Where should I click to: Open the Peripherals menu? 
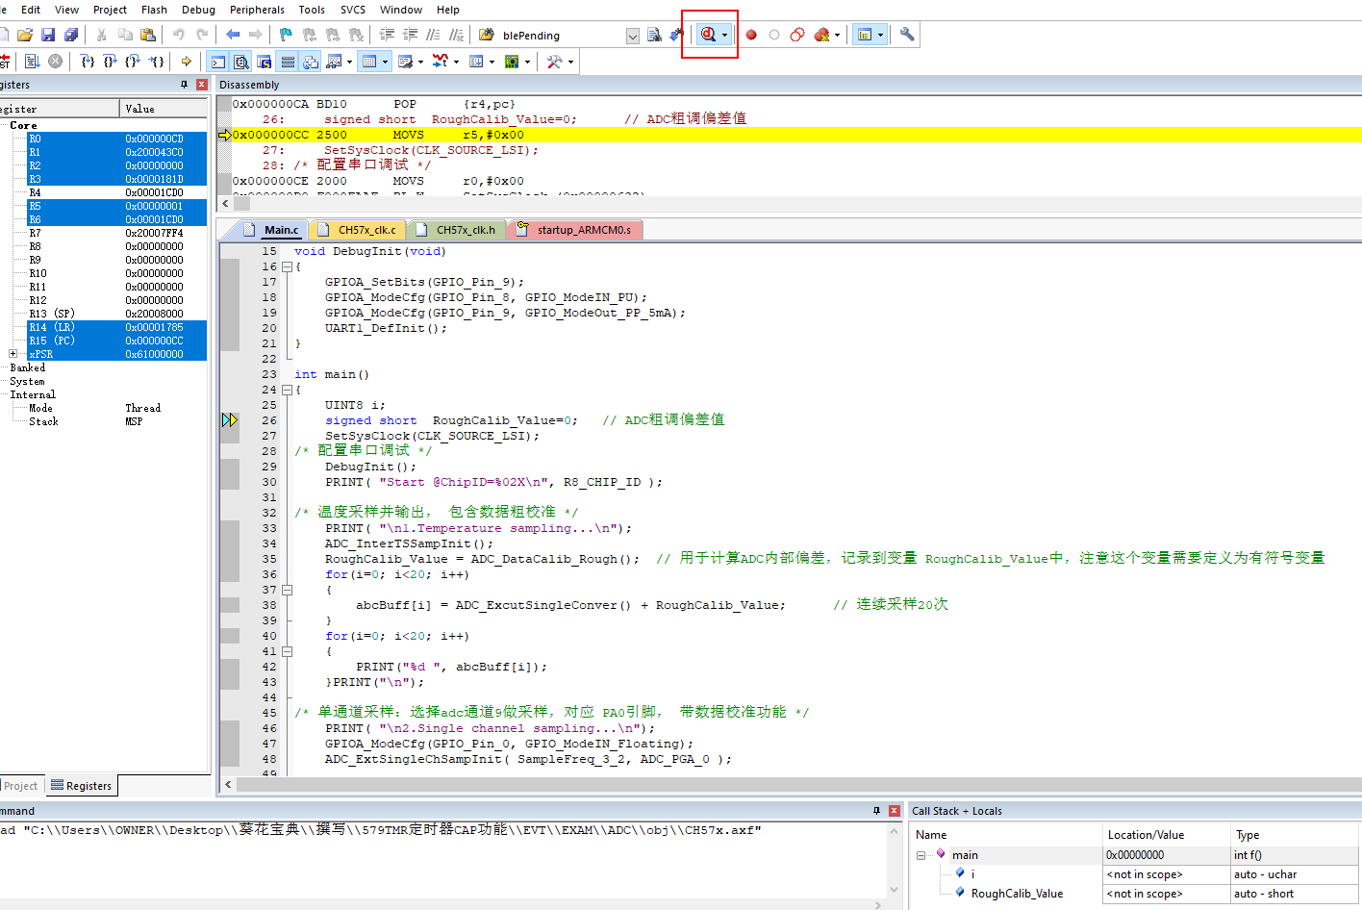pyautogui.click(x=257, y=10)
